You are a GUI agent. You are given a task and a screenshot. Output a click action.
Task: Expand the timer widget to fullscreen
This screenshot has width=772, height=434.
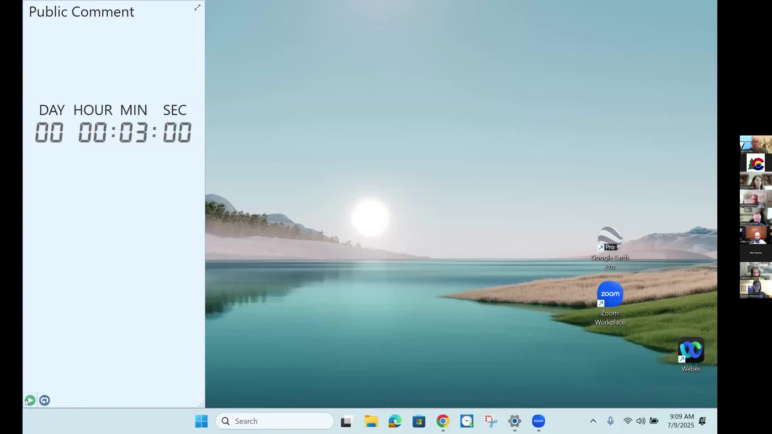197,8
